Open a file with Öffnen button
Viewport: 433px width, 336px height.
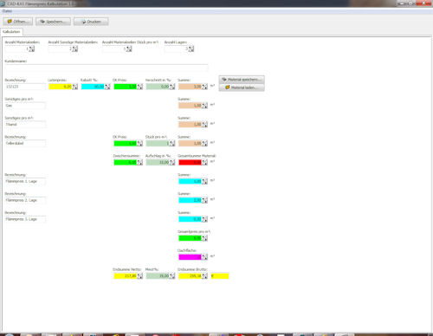click(18, 22)
